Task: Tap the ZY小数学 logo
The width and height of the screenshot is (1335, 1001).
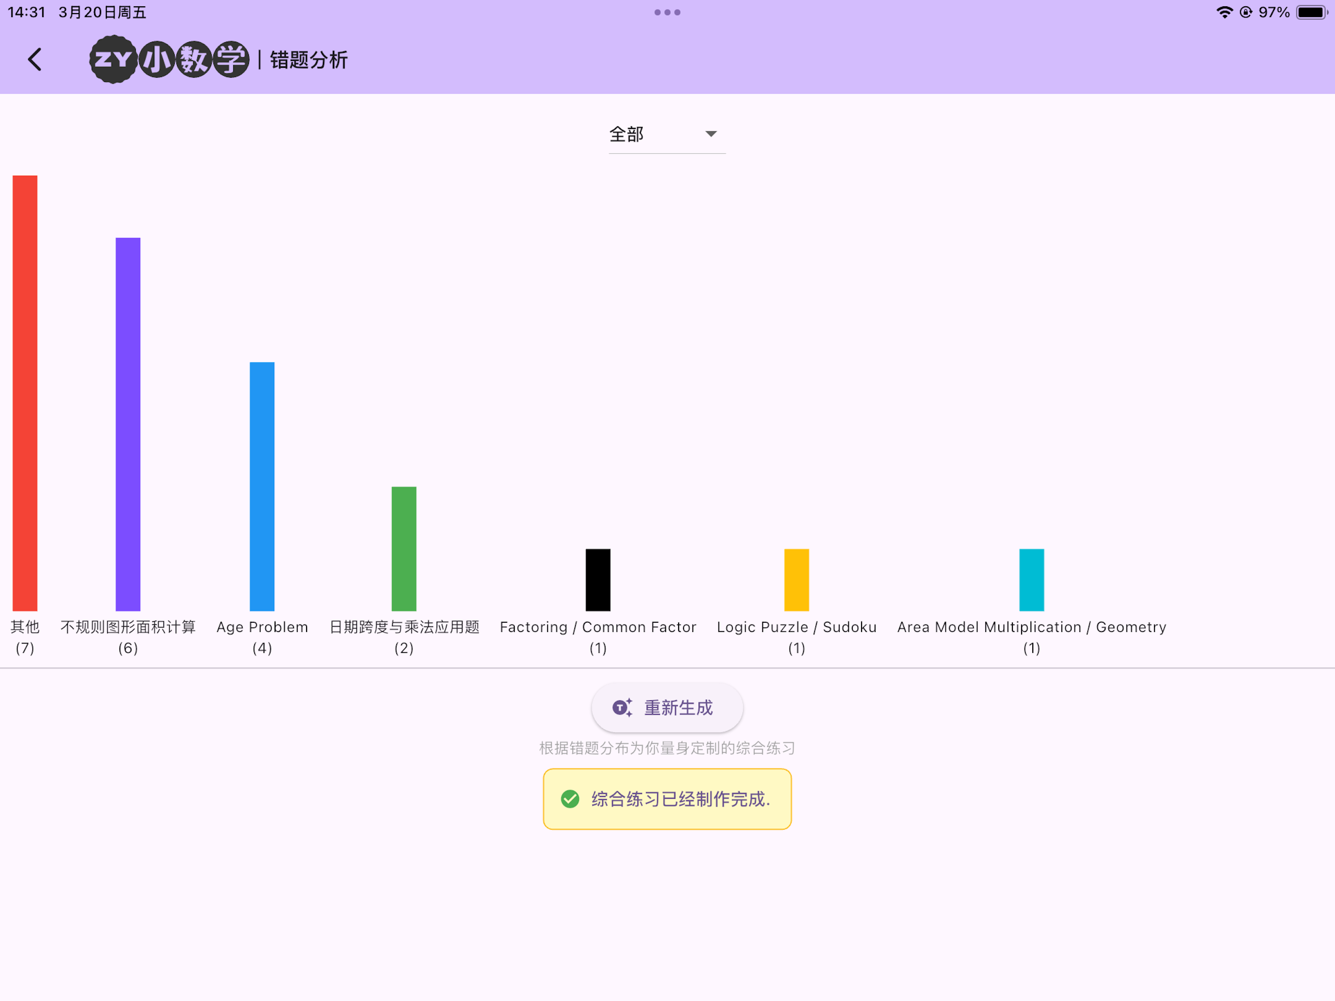Action: tap(169, 60)
